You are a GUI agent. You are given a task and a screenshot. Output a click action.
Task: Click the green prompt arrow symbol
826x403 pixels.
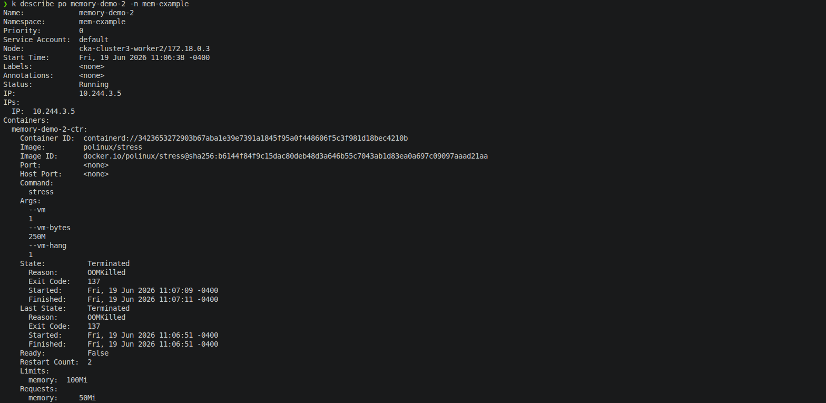point(5,4)
